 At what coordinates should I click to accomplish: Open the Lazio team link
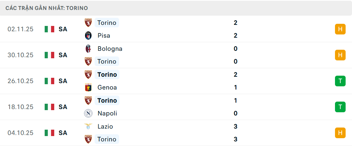(105, 126)
